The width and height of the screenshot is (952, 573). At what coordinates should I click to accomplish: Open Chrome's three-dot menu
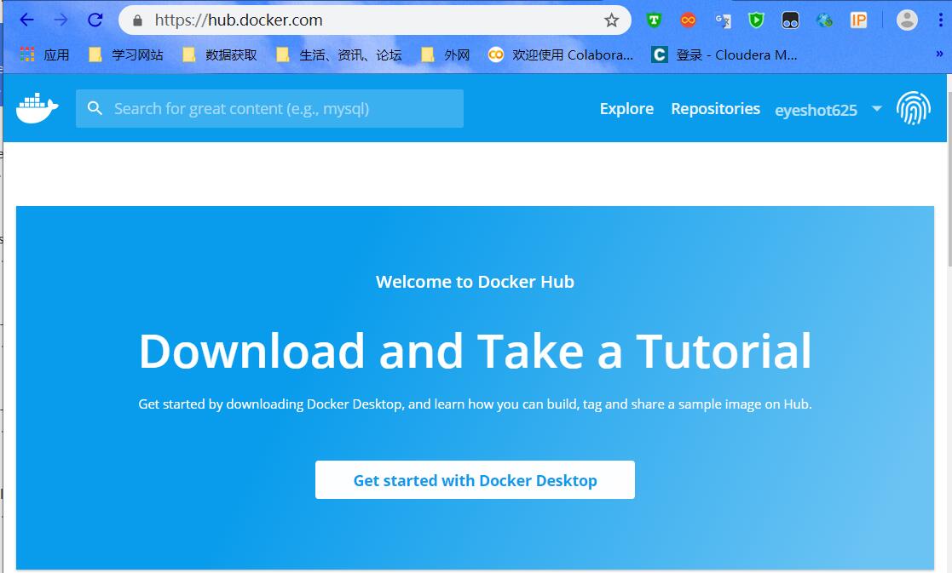tap(941, 20)
